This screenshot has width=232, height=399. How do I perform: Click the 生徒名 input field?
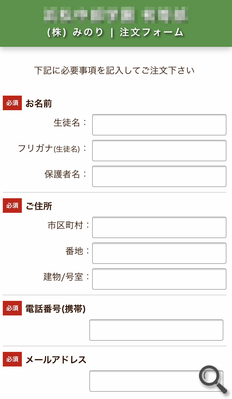(159, 125)
